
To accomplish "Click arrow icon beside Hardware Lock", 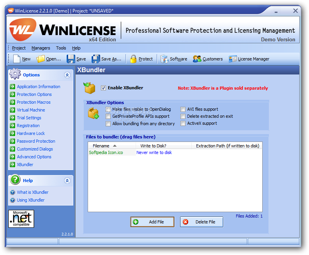I will pyautogui.click(x=12, y=133).
